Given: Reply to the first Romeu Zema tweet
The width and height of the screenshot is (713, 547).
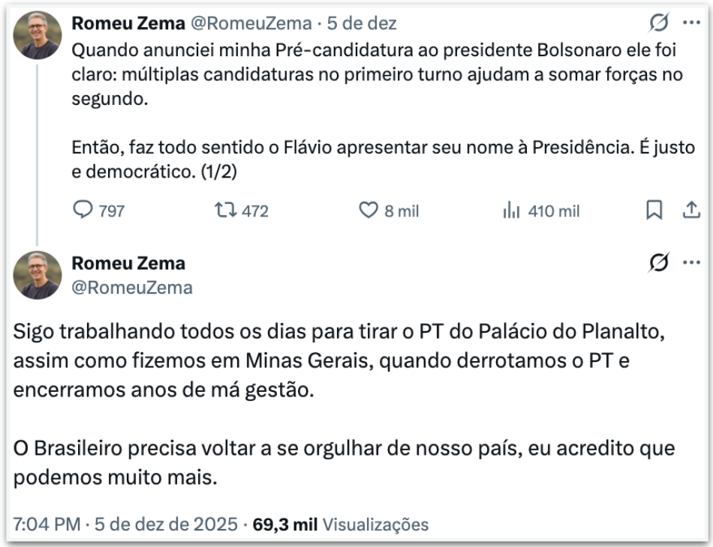Looking at the screenshot, I should [83, 211].
